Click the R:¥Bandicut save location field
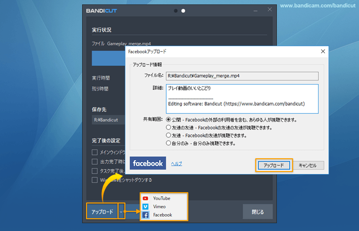Screen dimensions: 359x231 tap(109, 120)
